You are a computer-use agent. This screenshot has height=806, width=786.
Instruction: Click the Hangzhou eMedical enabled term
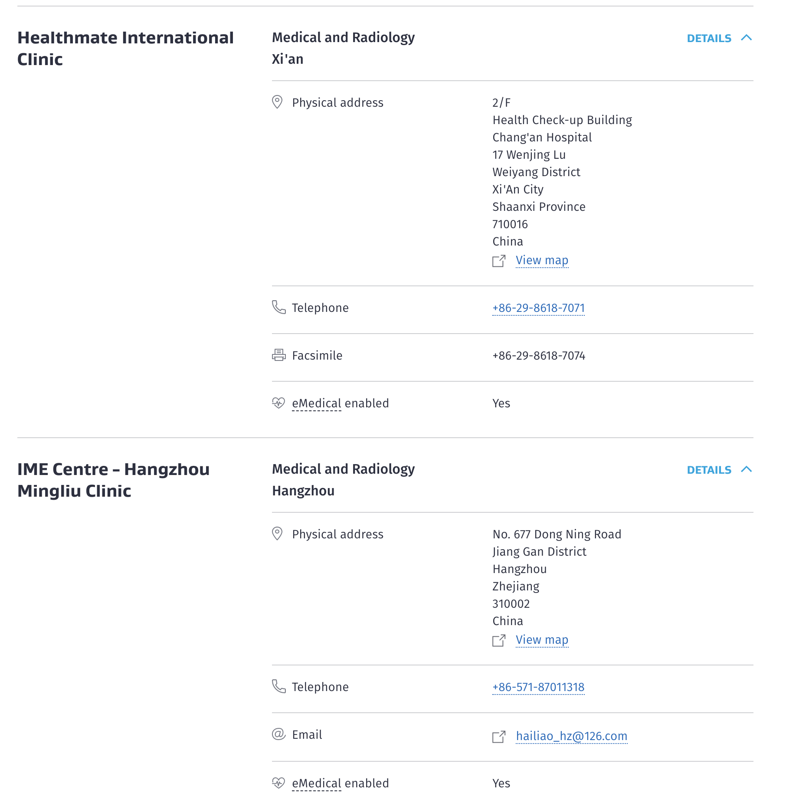(317, 783)
